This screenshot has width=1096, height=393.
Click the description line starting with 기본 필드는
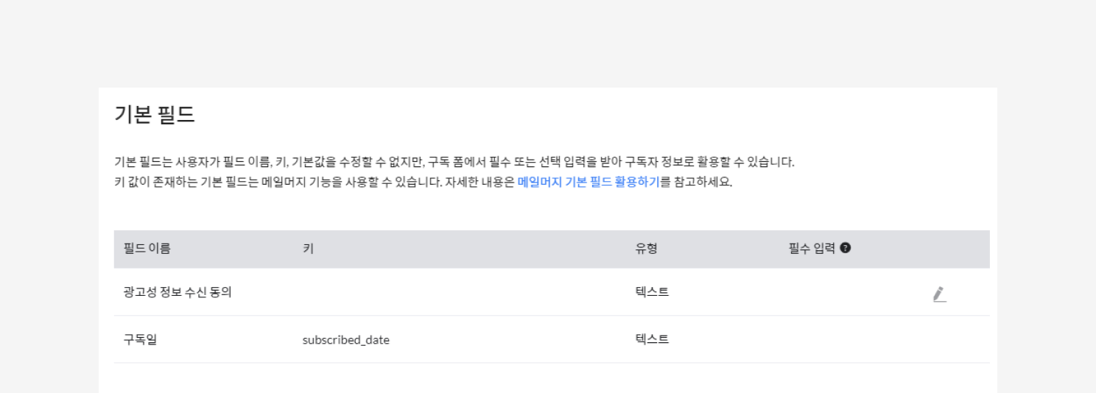pyautogui.click(x=454, y=162)
